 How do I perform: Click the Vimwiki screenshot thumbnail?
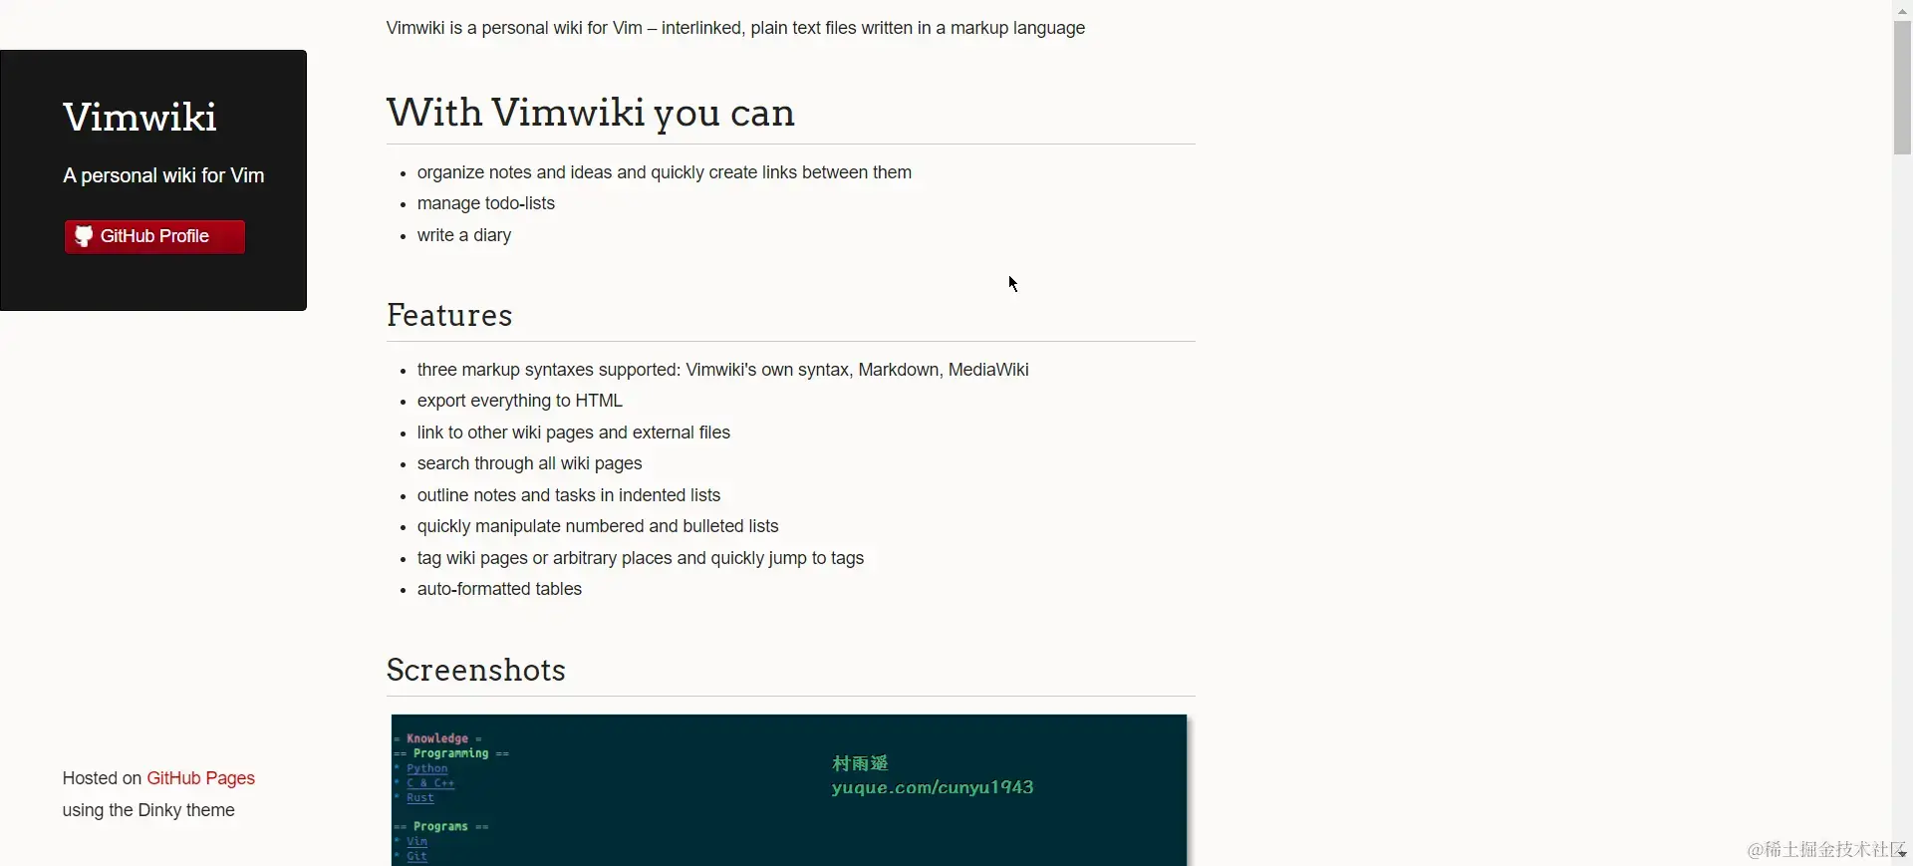click(x=789, y=789)
